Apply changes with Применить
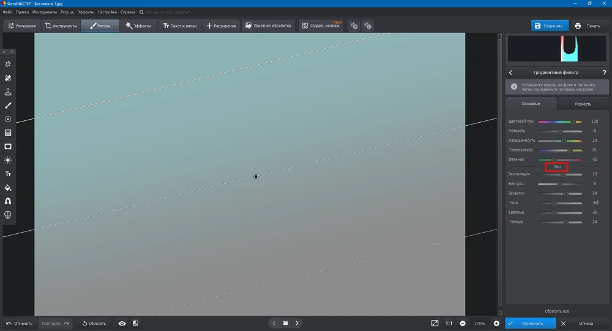The height and width of the screenshot is (331, 612). tap(531, 323)
